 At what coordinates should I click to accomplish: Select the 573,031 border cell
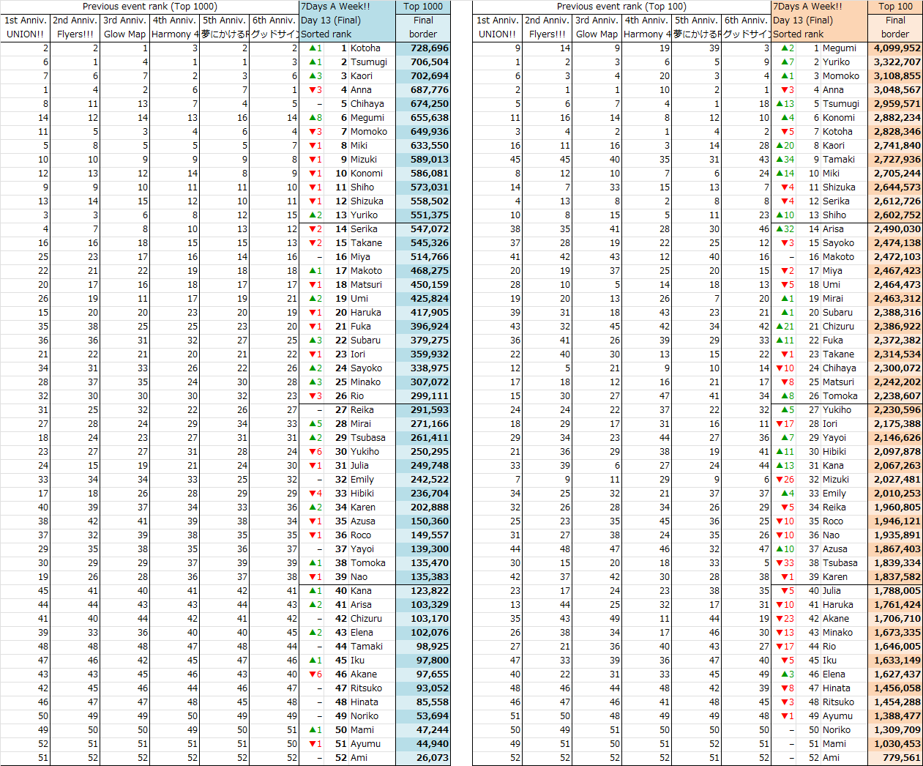pyautogui.click(x=423, y=187)
